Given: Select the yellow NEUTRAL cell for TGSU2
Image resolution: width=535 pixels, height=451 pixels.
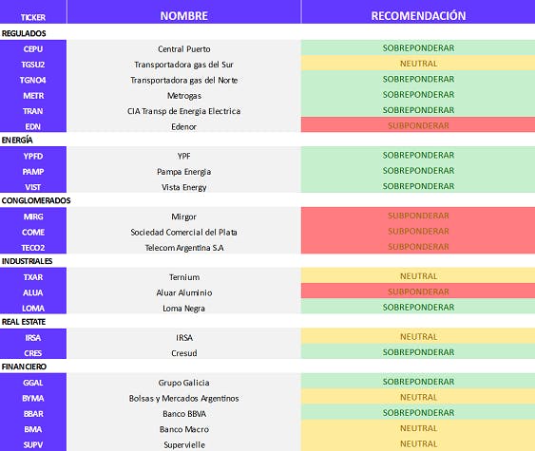Looking at the screenshot, I should click(x=418, y=64).
